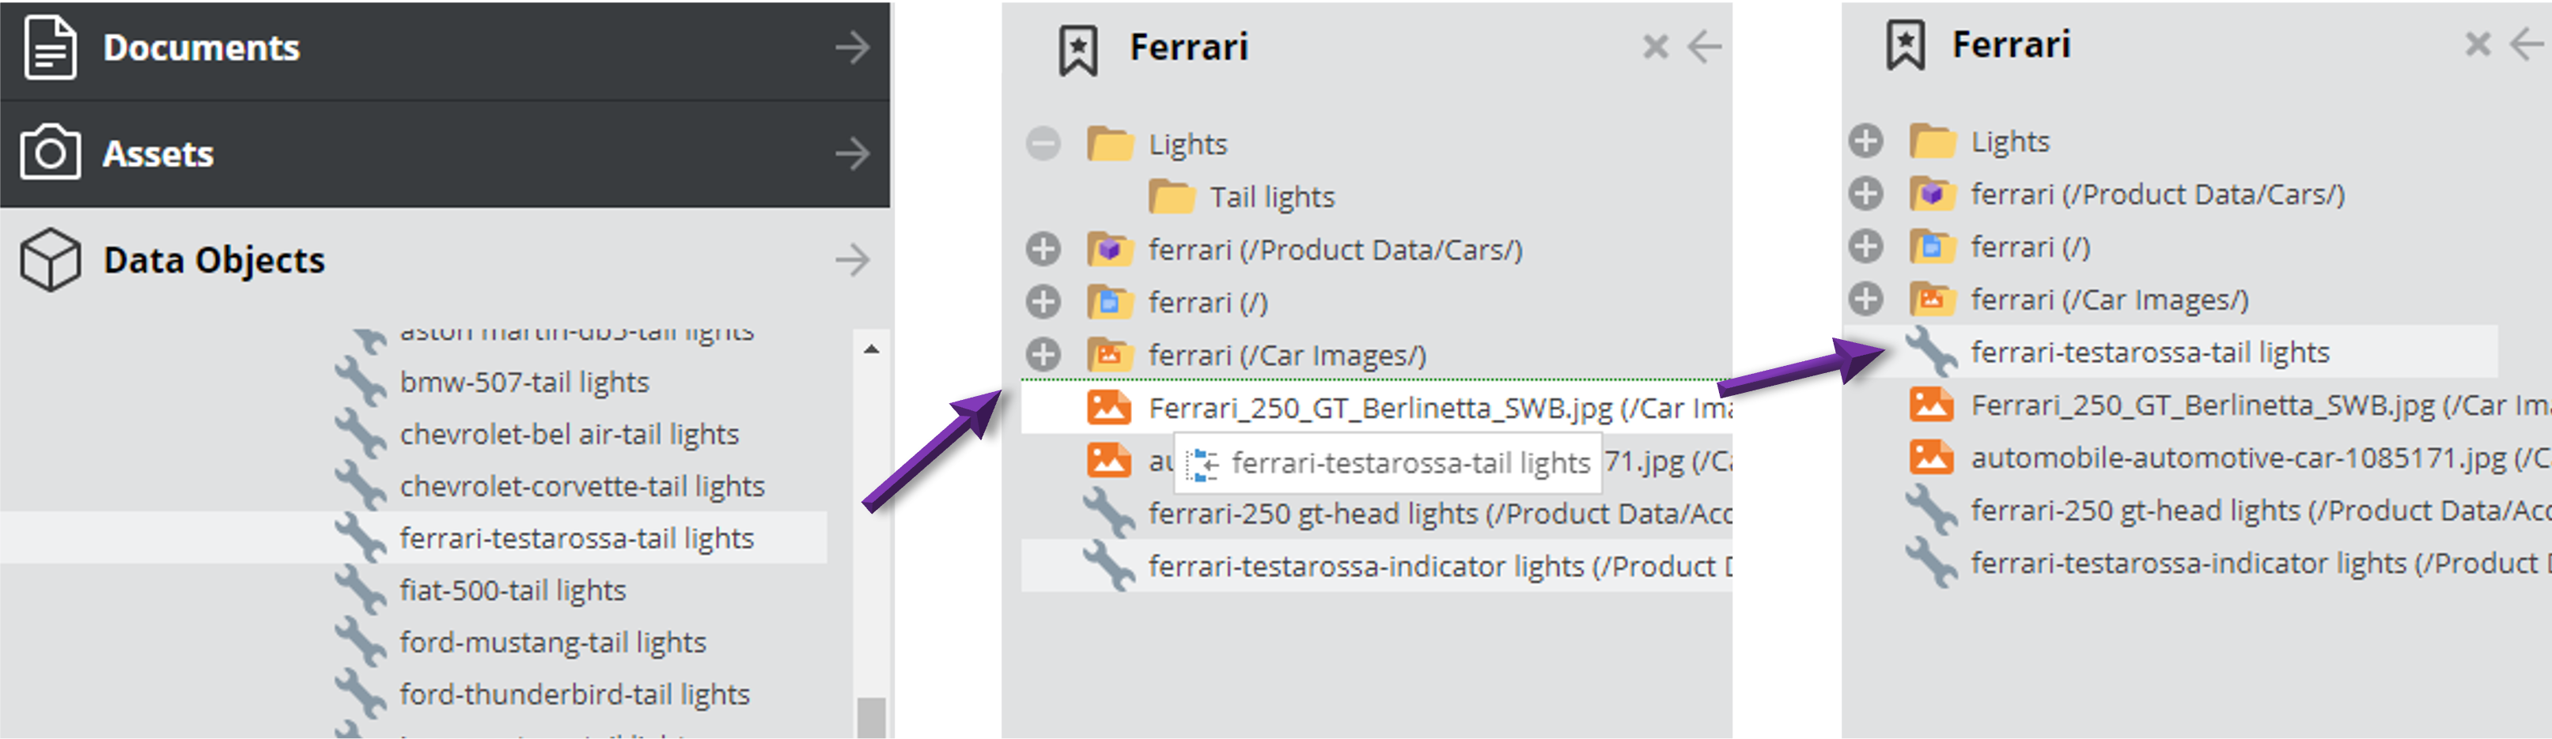Click the tree scrollbar up arrow
Image resolution: width=2552 pixels, height=739 pixels.
click(x=871, y=349)
